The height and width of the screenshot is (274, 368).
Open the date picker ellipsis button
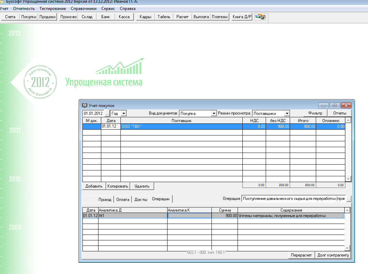107,114
